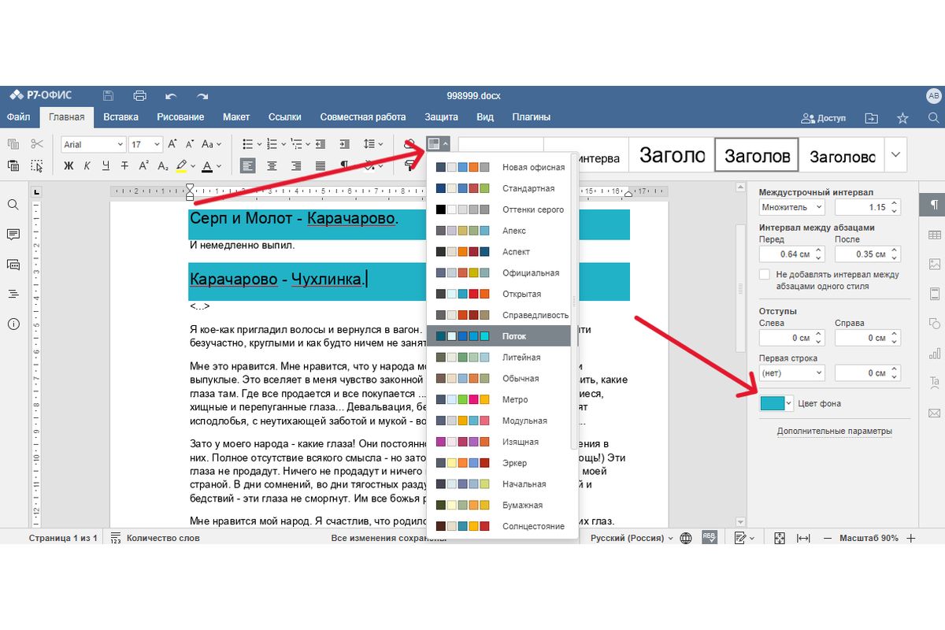This screenshot has height=630, width=945.
Task: Click the 'Цвет фона' color swatch
Action: (x=772, y=403)
